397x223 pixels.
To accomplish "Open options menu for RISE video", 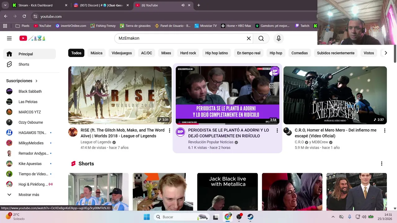I will pyautogui.click(x=169, y=131).
